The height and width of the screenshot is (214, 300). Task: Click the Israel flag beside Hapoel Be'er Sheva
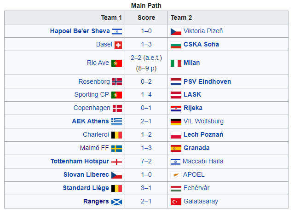pos(117,31)
